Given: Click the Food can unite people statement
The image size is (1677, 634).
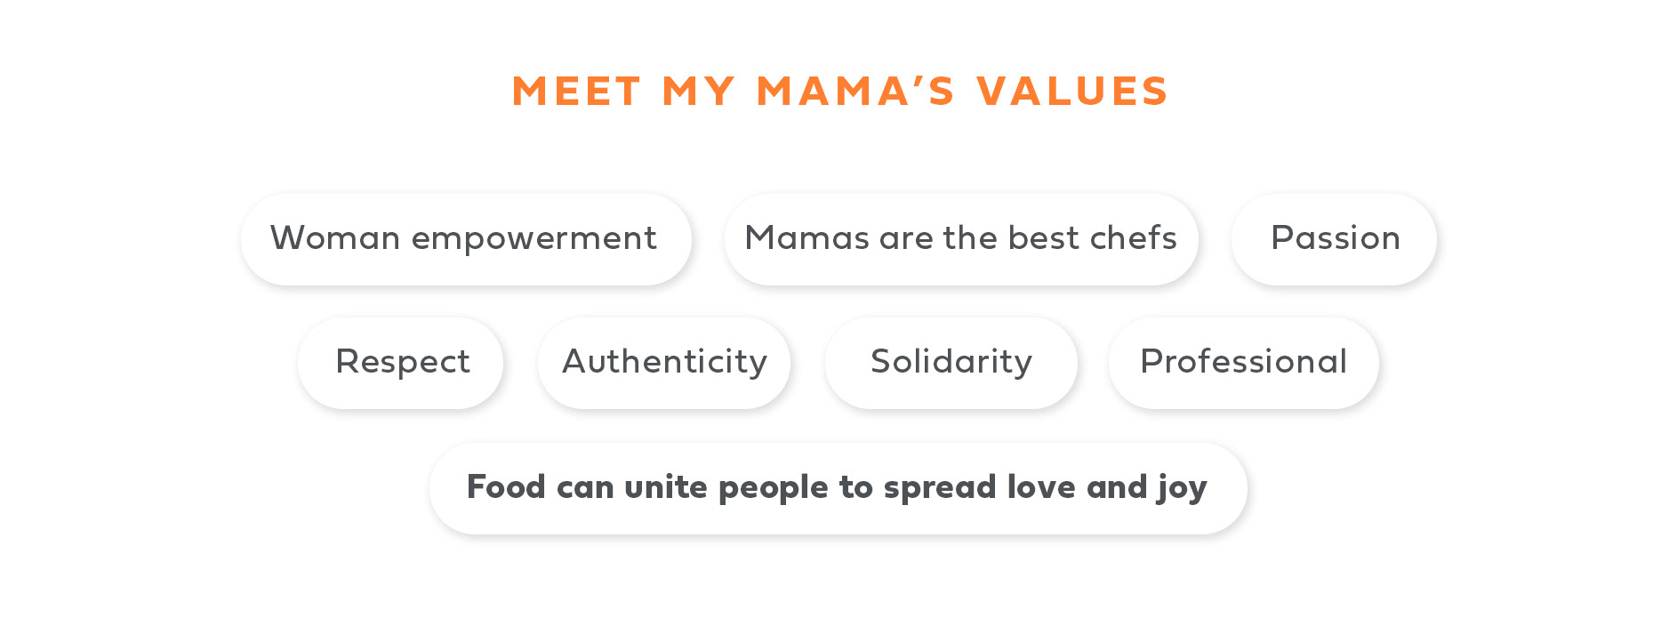Looking at the screenshot, I should click(838, 488).
